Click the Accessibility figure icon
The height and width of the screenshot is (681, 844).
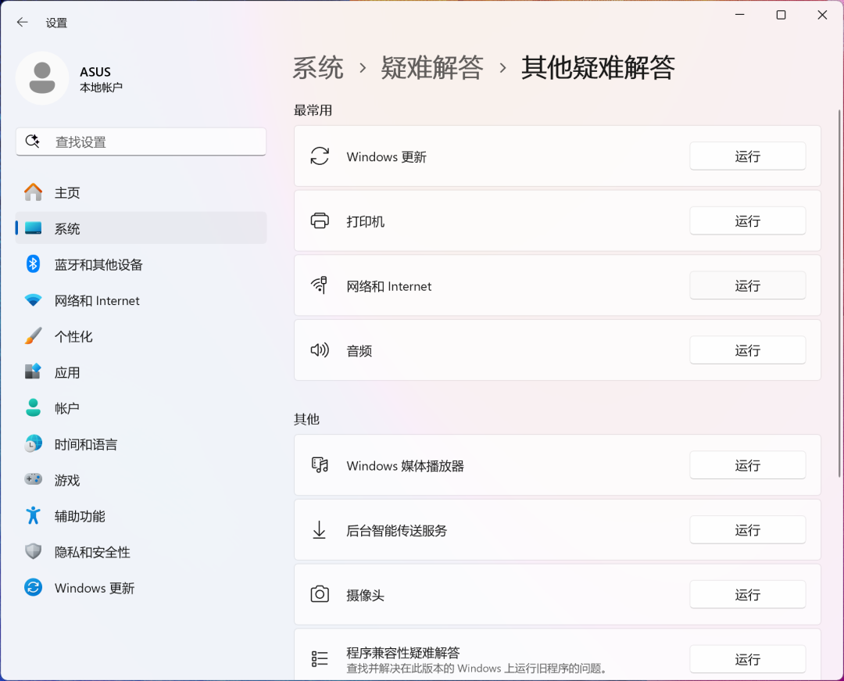[33, 516]
